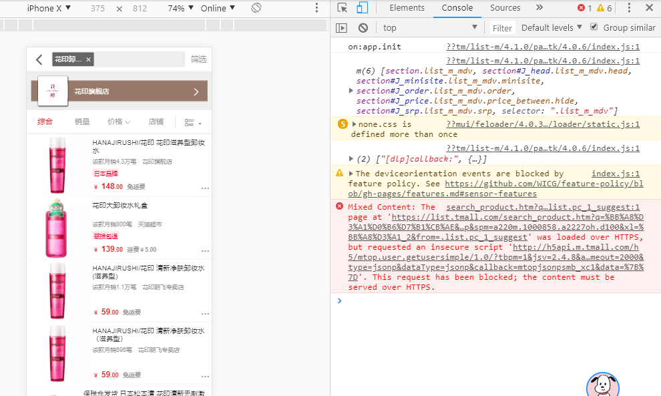This screenshot has width=661, height=396.
Task: Open the index.js:1 link beside on:app.init
Action: [543, 47]
